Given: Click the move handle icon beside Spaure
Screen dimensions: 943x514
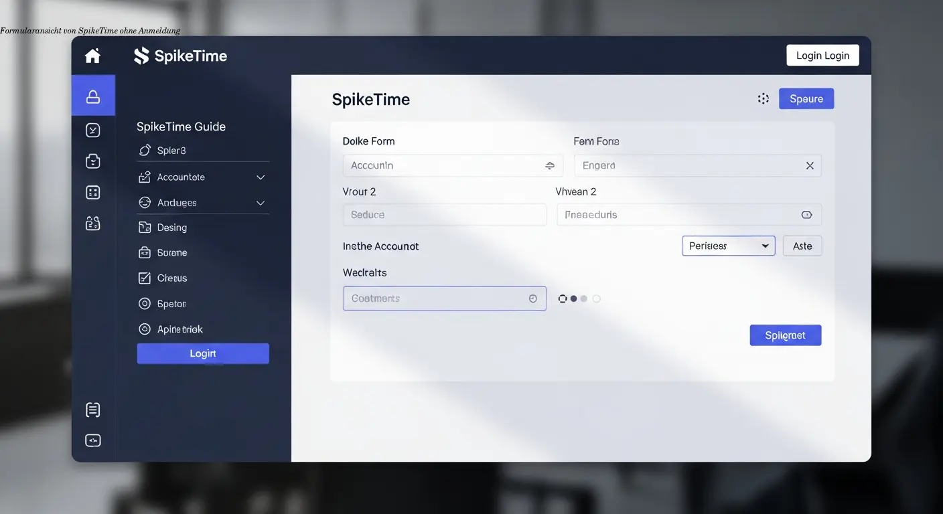Looking at the screenshot, I should (x=764, y=98).
